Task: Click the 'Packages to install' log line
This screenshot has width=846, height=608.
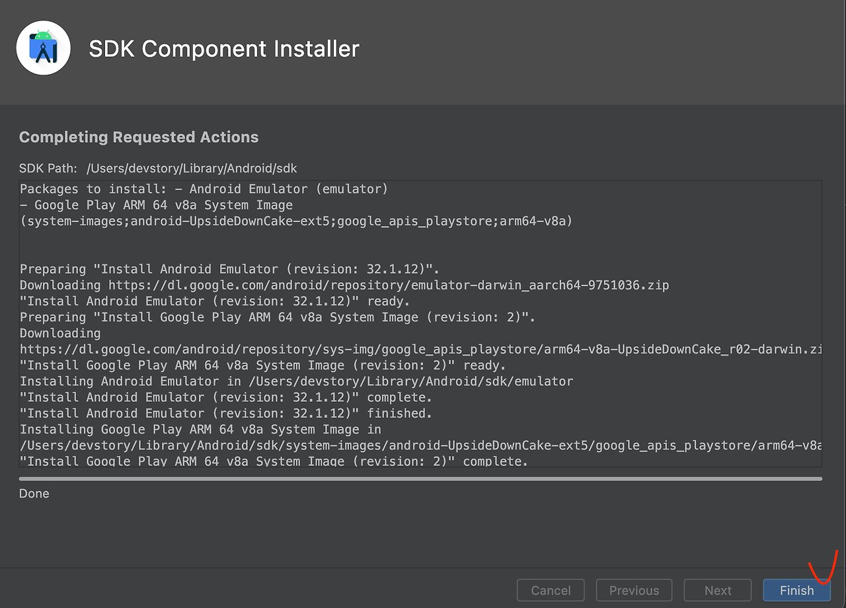Action: tap(204, 189)
